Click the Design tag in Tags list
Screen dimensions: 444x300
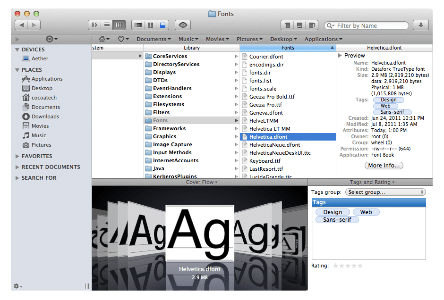333,212
